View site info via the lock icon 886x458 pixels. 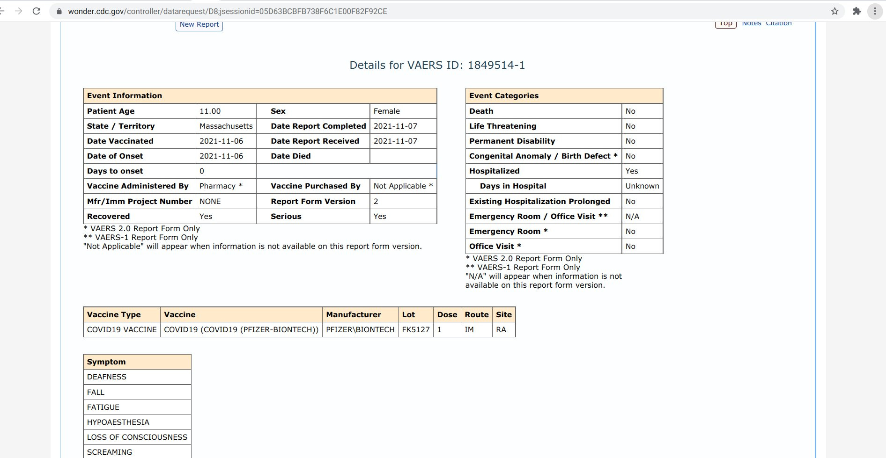[x=59, y=11]
